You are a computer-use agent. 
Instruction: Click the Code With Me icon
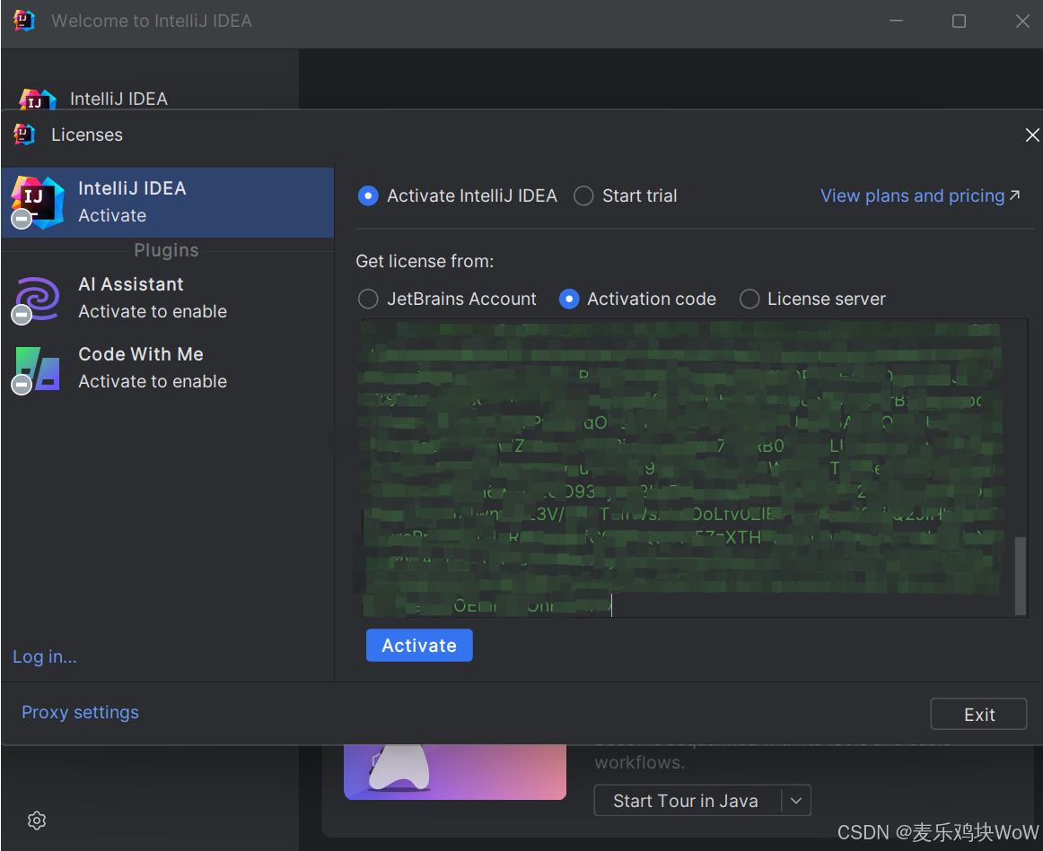[38, 368]
